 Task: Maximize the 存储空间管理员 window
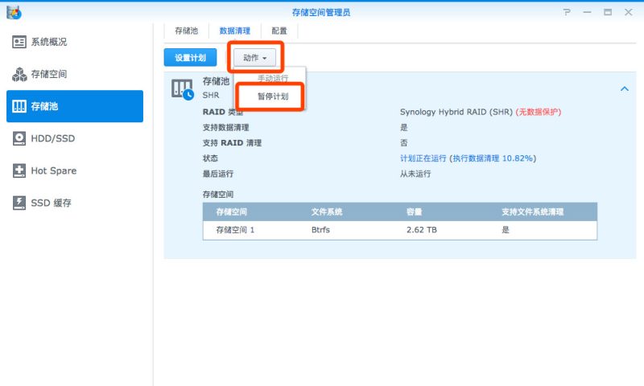[x=608, y=12]
